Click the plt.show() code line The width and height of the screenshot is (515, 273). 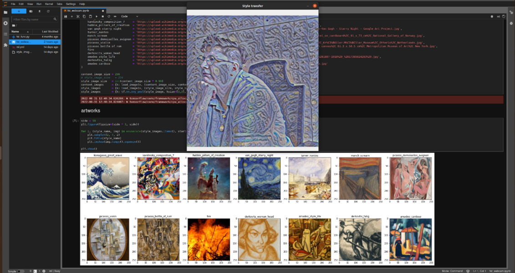(x=89, y=149)
